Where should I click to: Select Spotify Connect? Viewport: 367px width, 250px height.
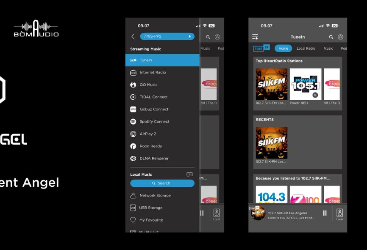tap(162, 121)
